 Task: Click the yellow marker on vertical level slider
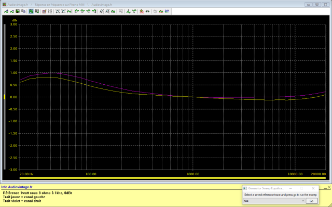[5, 97]
